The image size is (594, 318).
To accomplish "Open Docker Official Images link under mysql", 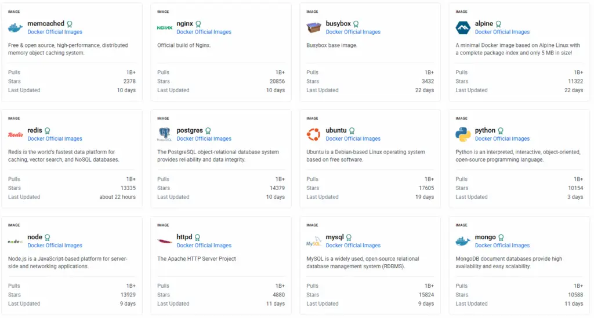I will (x=353, y=246).
